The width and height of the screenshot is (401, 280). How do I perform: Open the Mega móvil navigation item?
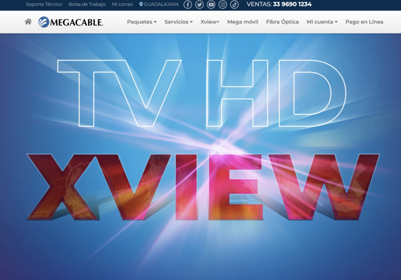[x=242, y=22]
